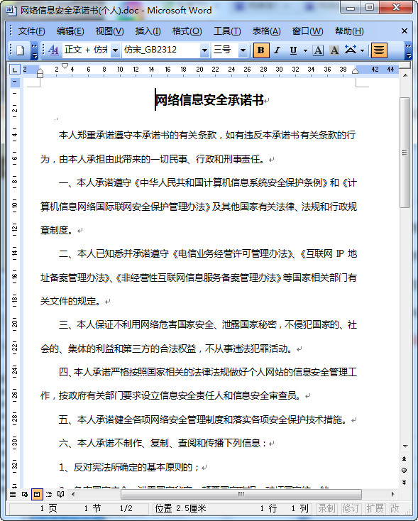Click the title 网络信息安全承诺书
Image resolution: width=418 pixels, height=521 pixels.
click(209, 99)
